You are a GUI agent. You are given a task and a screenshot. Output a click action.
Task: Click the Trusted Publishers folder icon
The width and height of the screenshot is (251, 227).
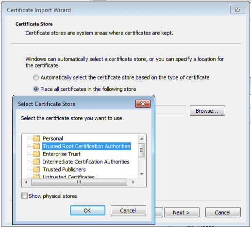pyautogui.click(x=36, y=169)
